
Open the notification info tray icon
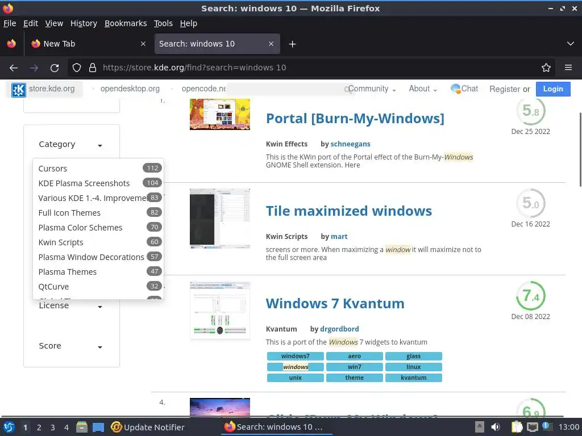(546, 426)
